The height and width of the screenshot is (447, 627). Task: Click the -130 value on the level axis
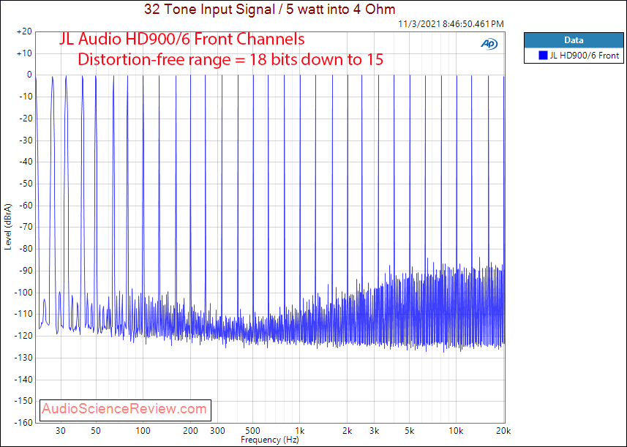tap(23, 358)
